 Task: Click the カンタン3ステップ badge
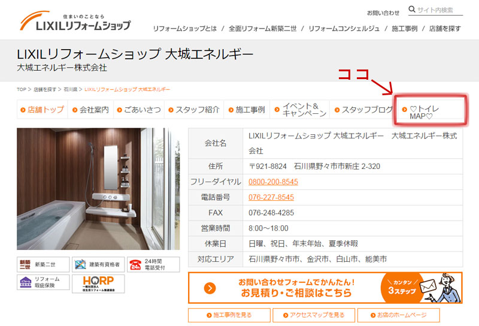(402, 287)
